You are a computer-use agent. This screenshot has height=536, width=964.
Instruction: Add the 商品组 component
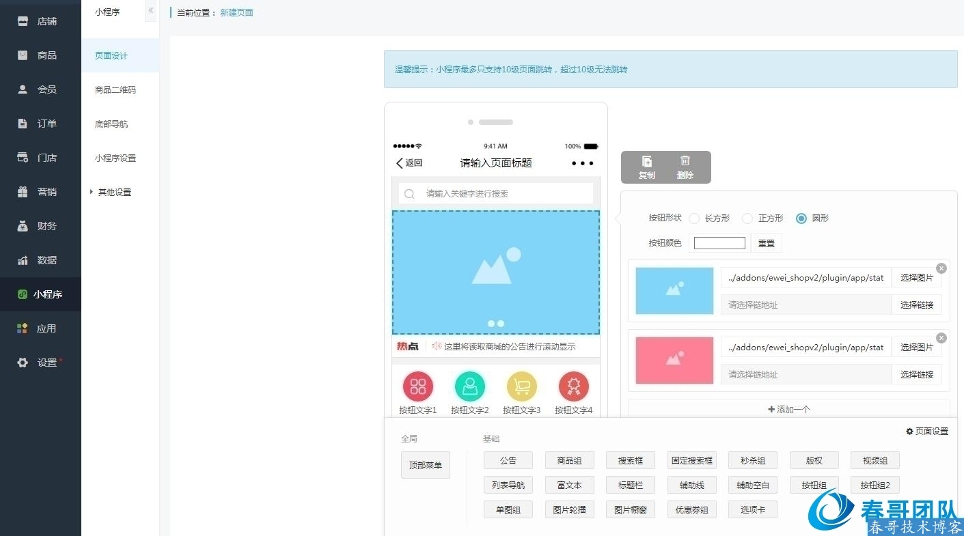point(570,460)
